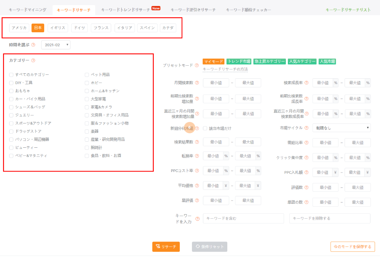Image resolution: width=380 pixels, height=259 pixels.
Task: Tick the 該当市場だけ checkbox
Action: click(205, 128)
